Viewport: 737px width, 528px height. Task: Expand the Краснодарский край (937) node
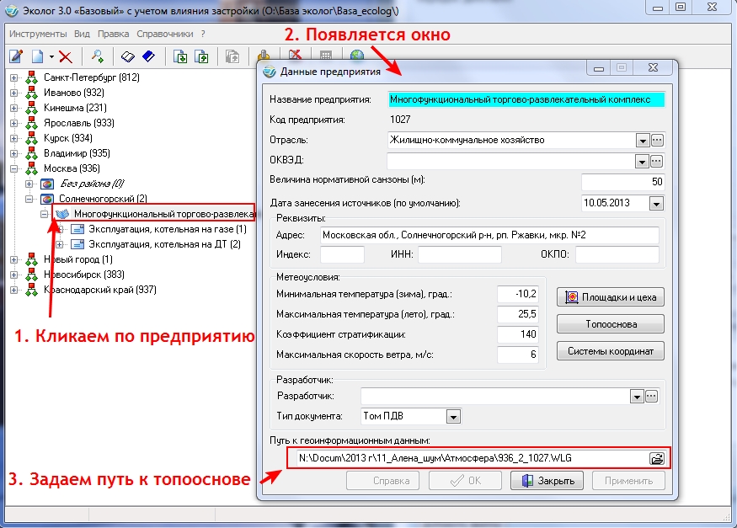(14, 290)
